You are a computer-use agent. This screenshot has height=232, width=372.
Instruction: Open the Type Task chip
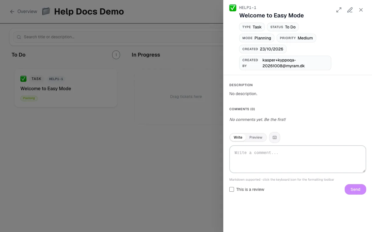click(x=252, y=27)
